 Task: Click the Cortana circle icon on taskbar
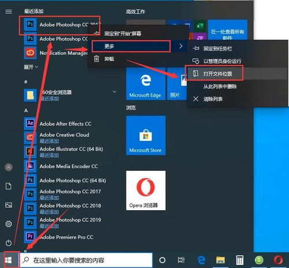pyautogui.click(x=162, y=260)
